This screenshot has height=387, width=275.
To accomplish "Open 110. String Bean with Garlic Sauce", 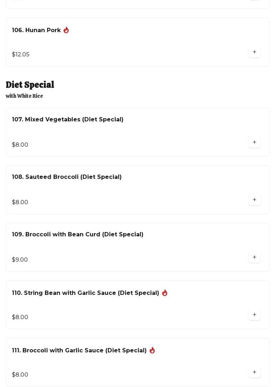I will coord(85,293).
